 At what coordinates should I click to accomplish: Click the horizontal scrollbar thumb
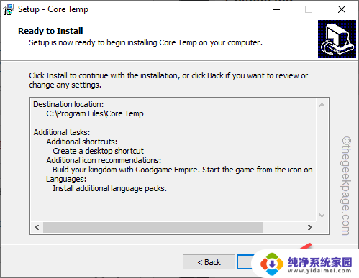pos(153,227)
